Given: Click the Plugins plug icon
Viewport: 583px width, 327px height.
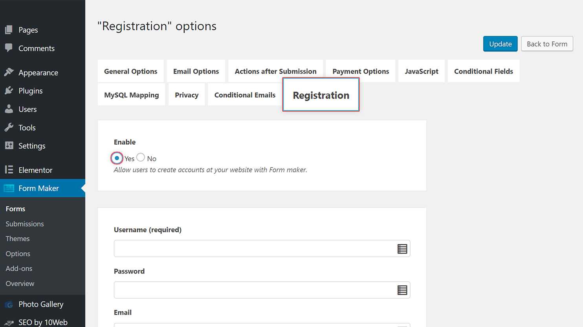Looking at the screenshot, I should coord(9,91).
